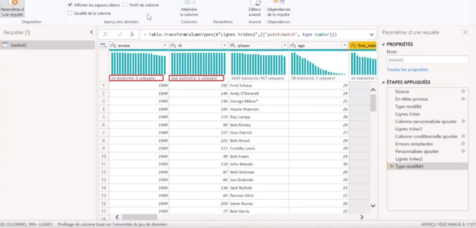The width and height of the screenshot is (476, 228).
Task: Show Dépendances de la requête
Action: pos(278,8)
